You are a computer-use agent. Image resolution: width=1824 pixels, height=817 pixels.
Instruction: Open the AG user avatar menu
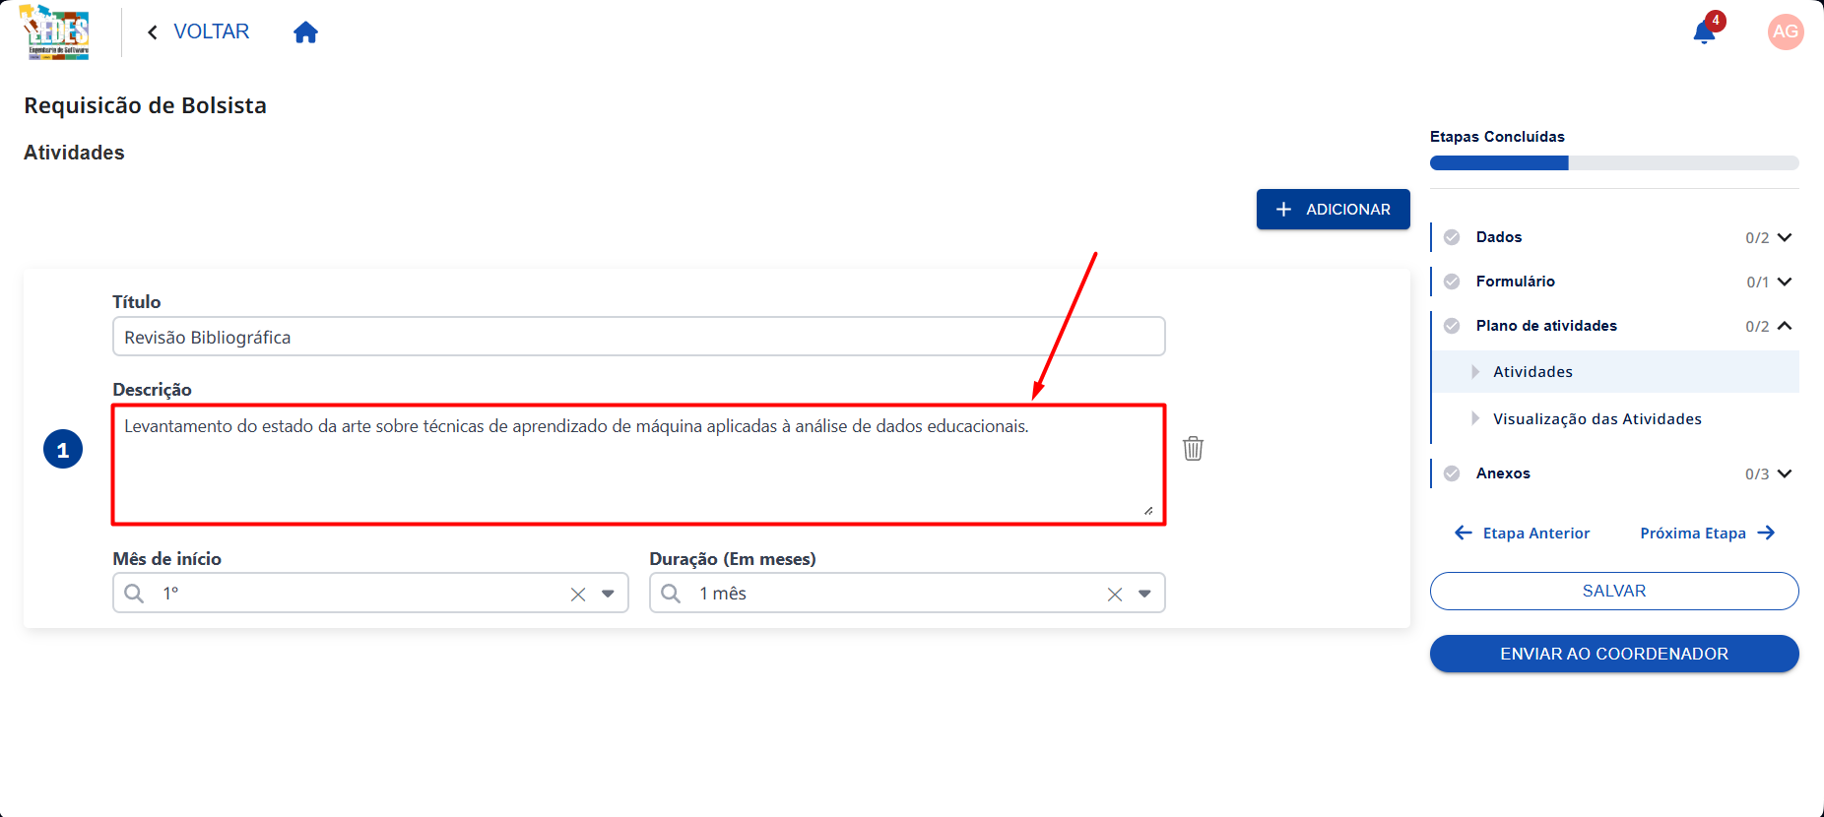(x=1786, y=31)
